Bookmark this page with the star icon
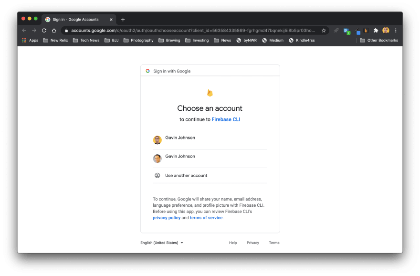420x276 pixels. pos(324,30)
